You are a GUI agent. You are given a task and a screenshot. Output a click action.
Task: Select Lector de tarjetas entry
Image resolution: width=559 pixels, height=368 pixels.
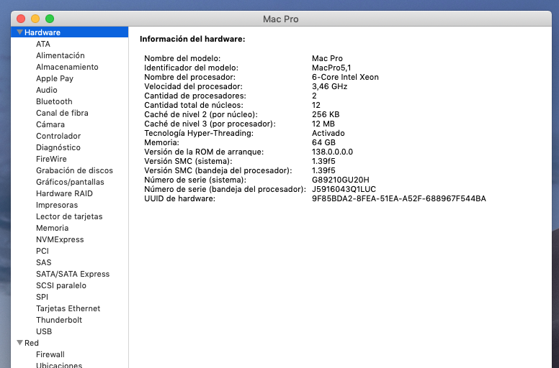69,216
